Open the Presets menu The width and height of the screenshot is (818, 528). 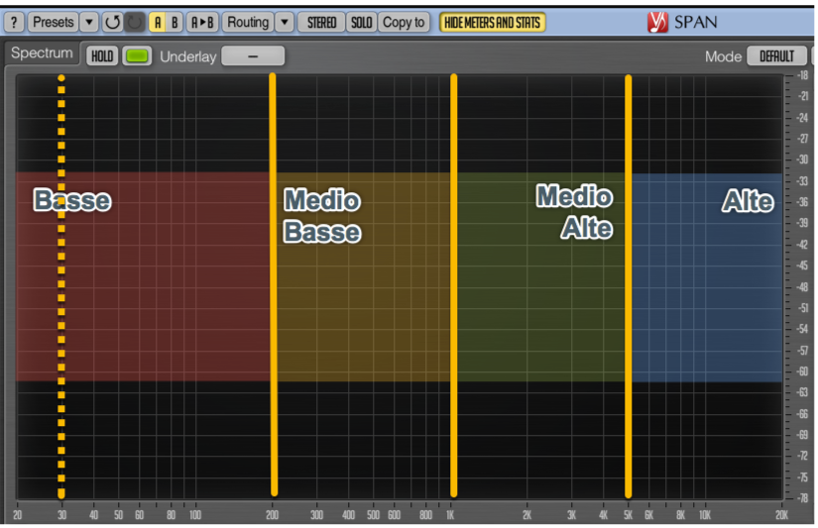point(53,22)
